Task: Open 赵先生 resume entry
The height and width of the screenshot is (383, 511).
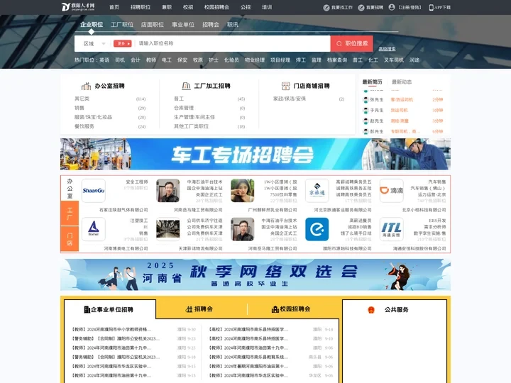Action: pyautogui.click(x=377, y=121)
